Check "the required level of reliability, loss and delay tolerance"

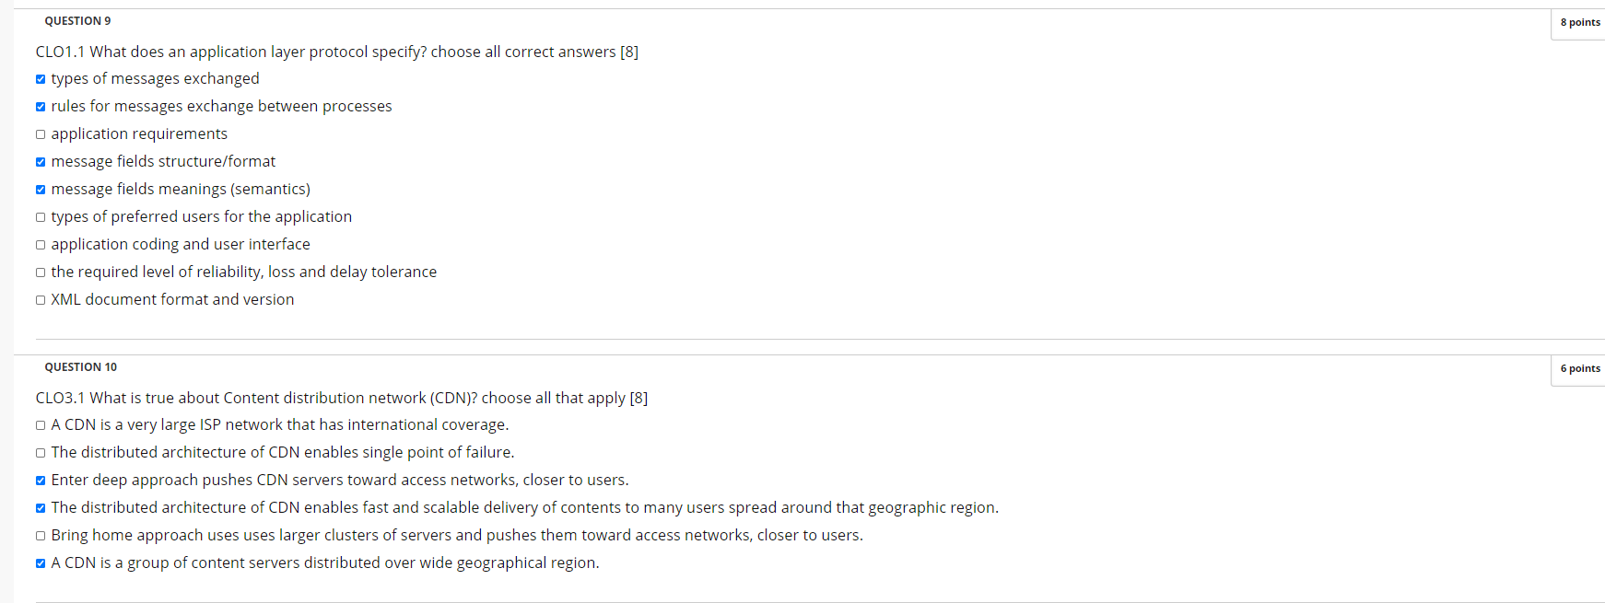coord(41,273)
